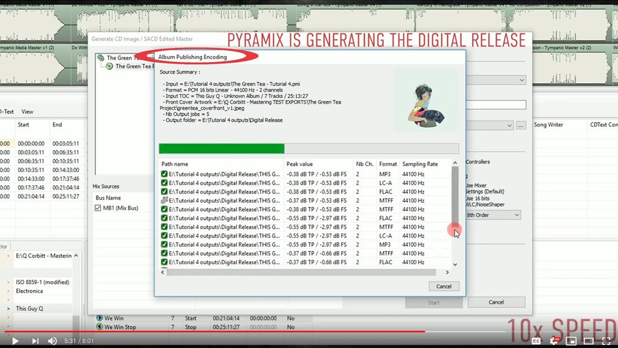Select the End time cell 00:03:05:11
The height and width of the screenshot is (348, 618).
tap(66, 144)
